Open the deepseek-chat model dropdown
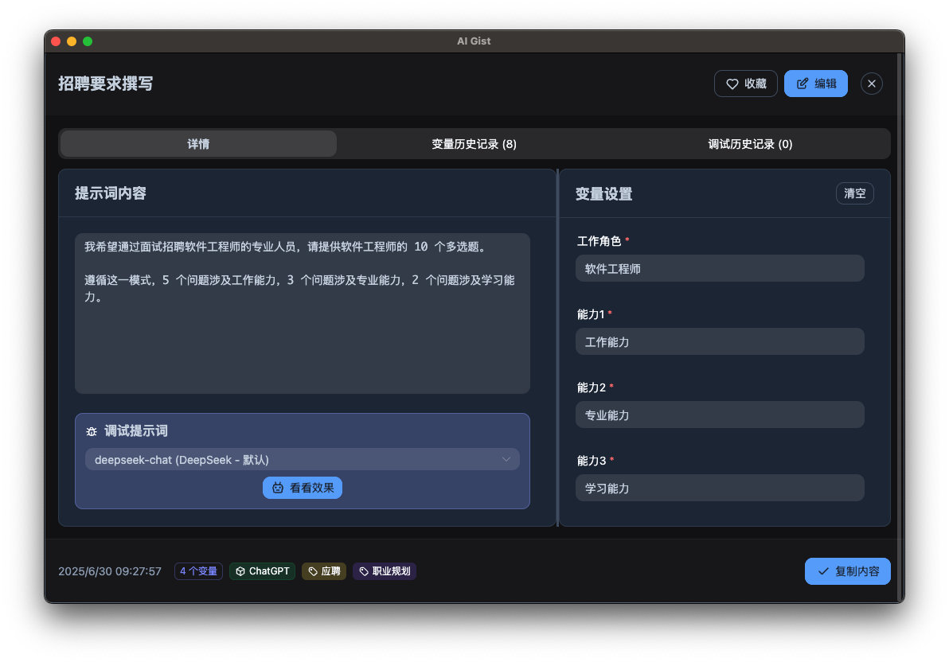The height and width of the screenshot is (662, 949). point(303,459)
